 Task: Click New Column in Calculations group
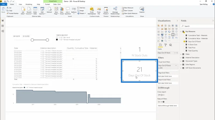pyautogui.click(x=127, y=10)
